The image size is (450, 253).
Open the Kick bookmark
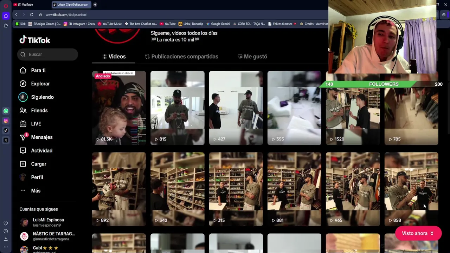[20, 24]
